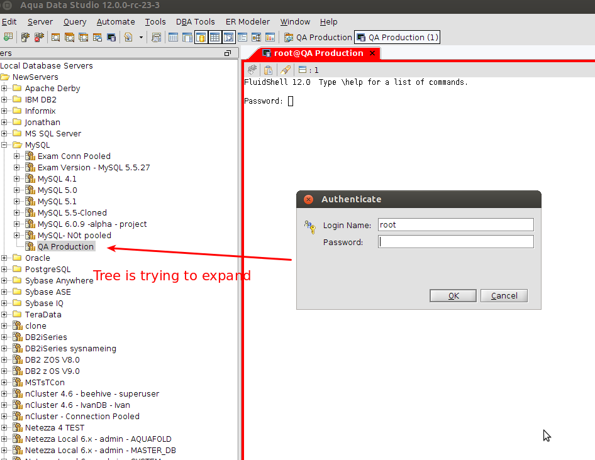The image size is (595, 460).
Task: Click the second stacked magnifier query icon
Action: tap(69, 37)
